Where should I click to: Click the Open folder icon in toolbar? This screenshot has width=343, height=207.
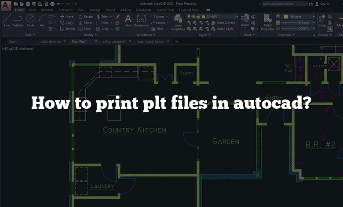(x=22, y=4)
